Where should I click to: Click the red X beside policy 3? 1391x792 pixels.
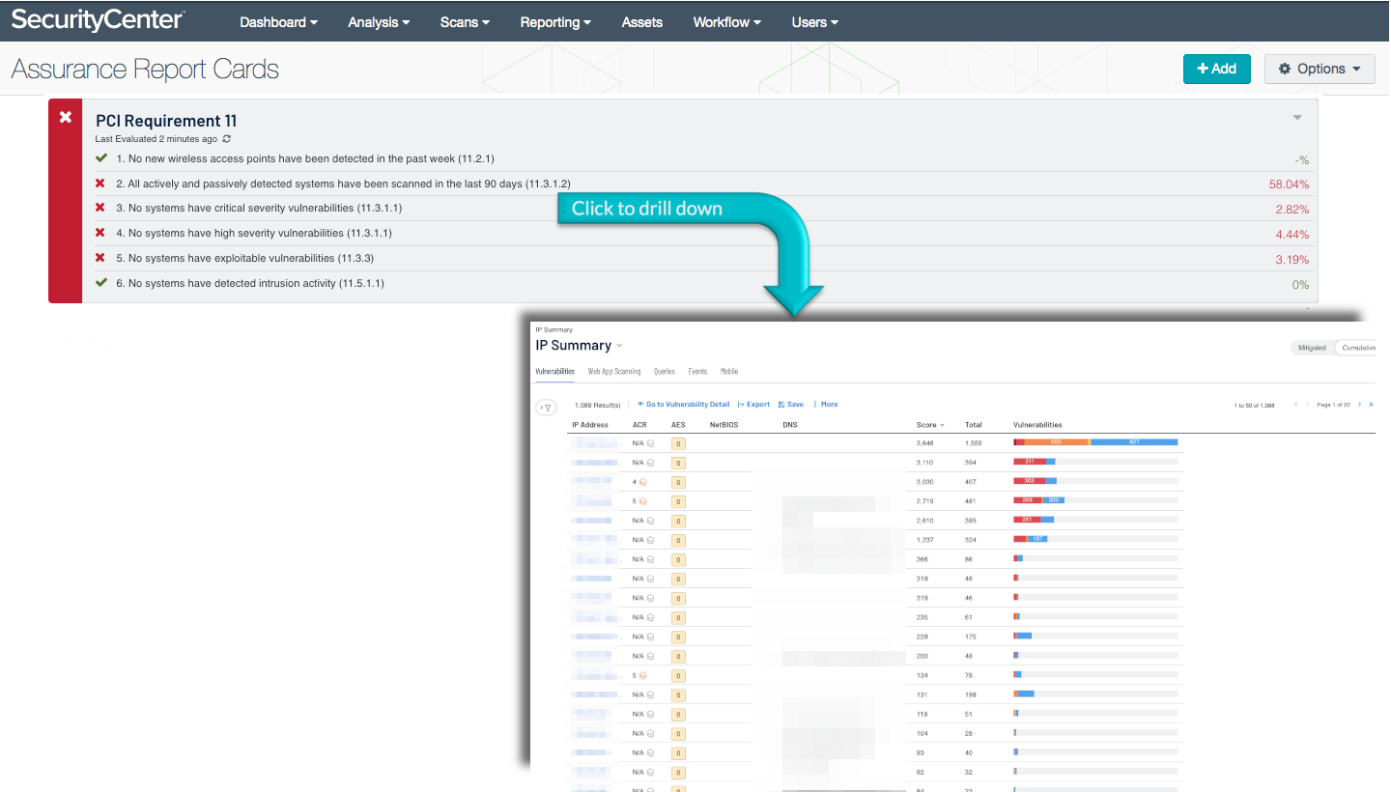coord(100,208)
